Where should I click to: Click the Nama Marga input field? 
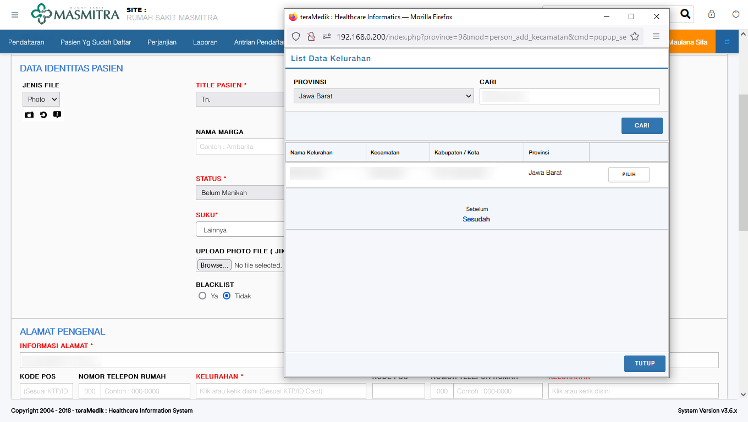coord(240,147)
